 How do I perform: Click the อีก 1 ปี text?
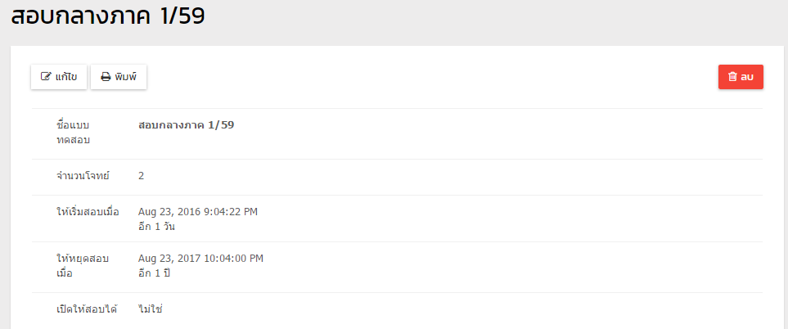(155, 273)
